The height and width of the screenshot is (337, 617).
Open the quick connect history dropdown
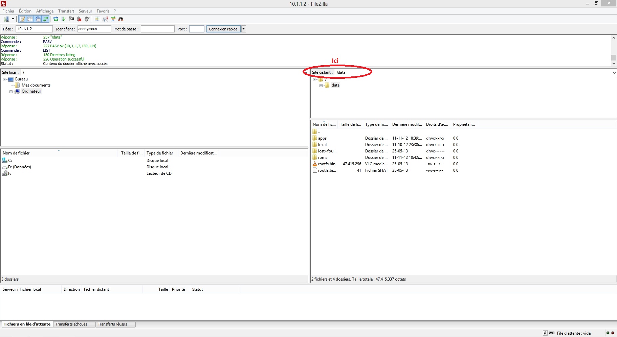tap(243, 29)
